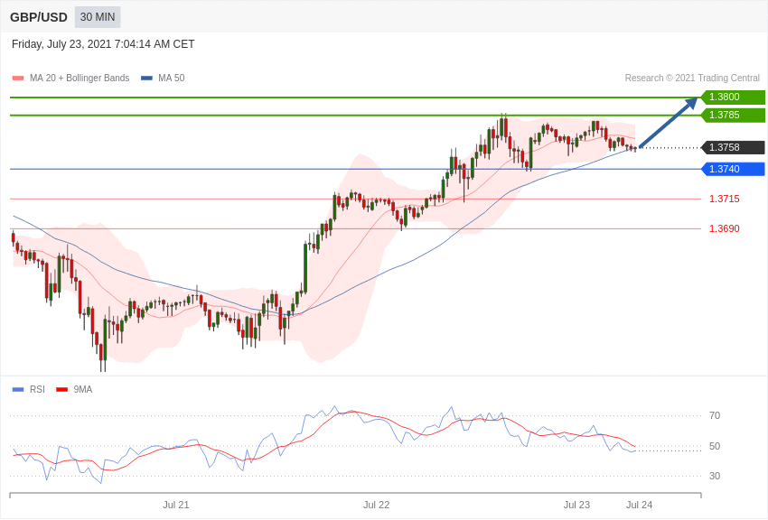Click the 1.3690 red support label
This screenshot has height=520, width=768.
click(x=725, y=228)
